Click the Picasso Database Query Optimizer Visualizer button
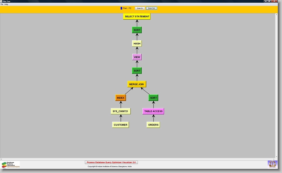 pos(111,162)
